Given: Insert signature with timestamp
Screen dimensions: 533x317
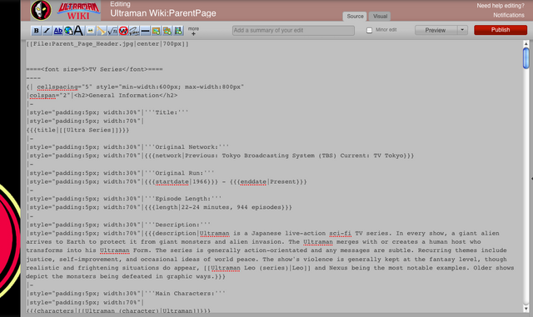Looking at the screenshot, I should tap(134, 31).
